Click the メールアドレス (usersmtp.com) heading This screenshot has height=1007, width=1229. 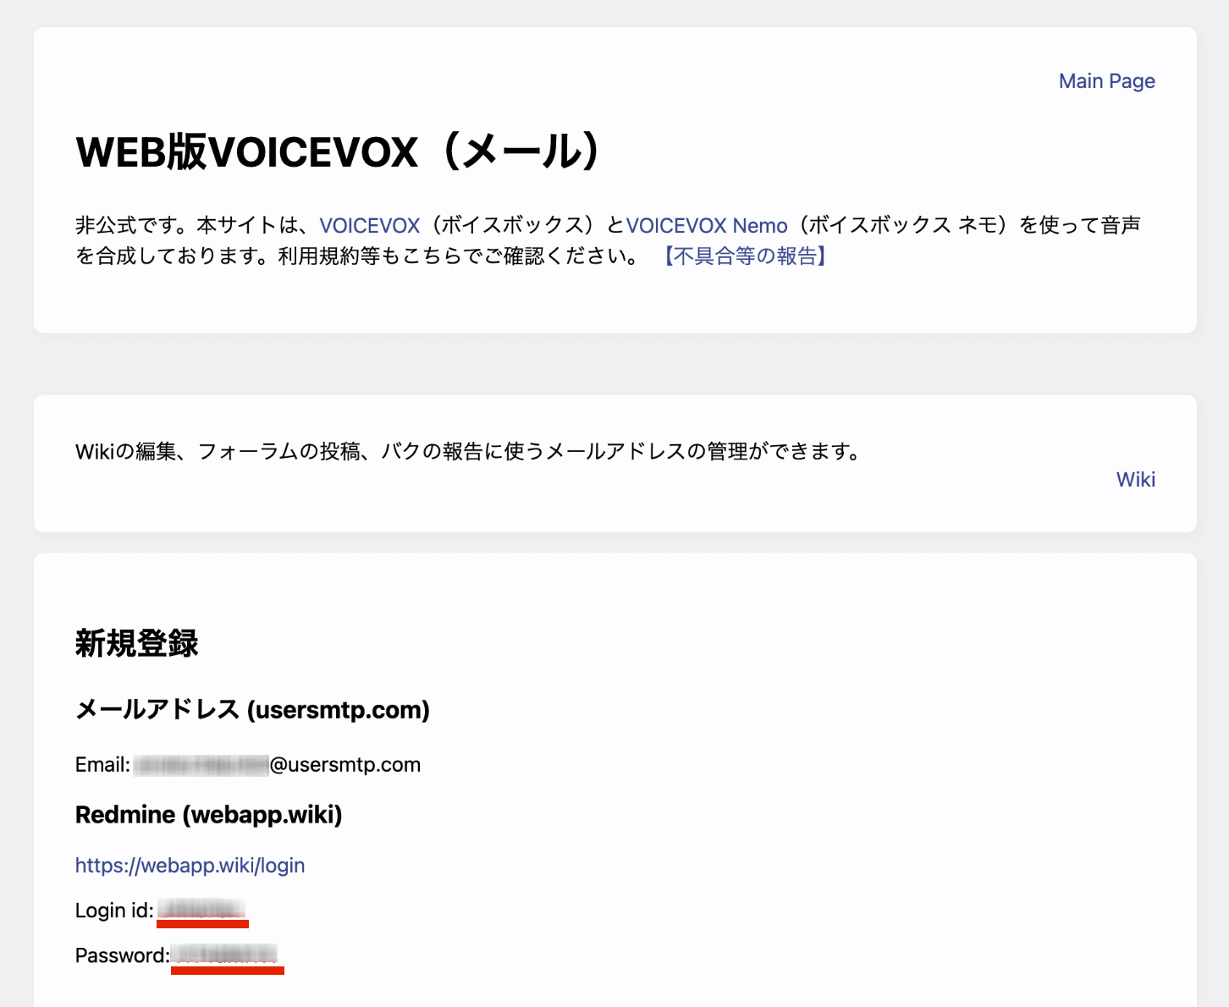[252, 709]
